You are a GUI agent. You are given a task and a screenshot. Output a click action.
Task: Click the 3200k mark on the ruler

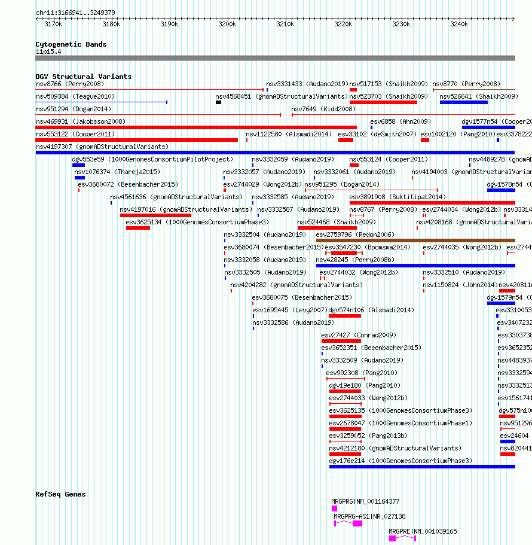[227, 24]
